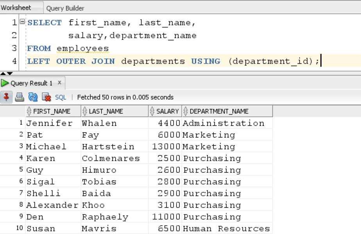Close the Query Result 1 tab

(59, 83)
